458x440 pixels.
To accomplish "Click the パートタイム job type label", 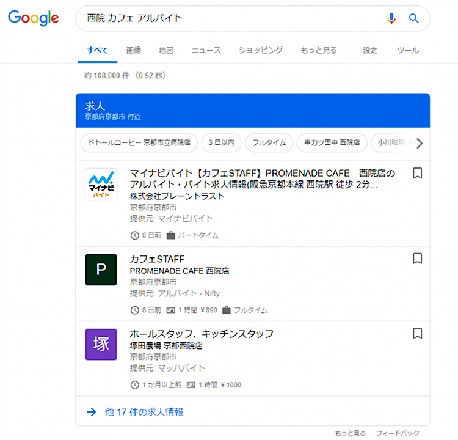I will [x=198, y=235].
